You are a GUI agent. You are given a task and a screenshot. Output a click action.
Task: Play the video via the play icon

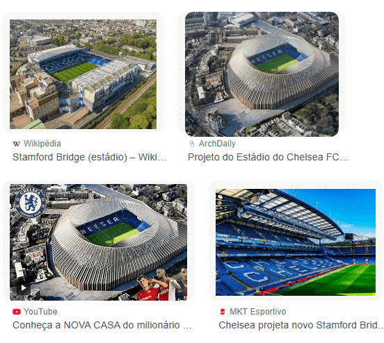(24, 287)
